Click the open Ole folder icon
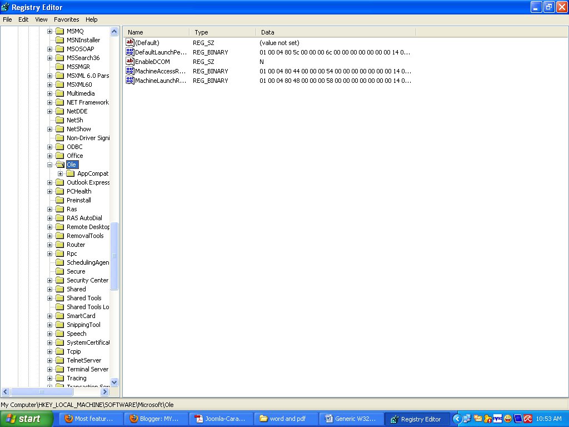The height and width of the screenshot is (427, 569). [60, 165]
